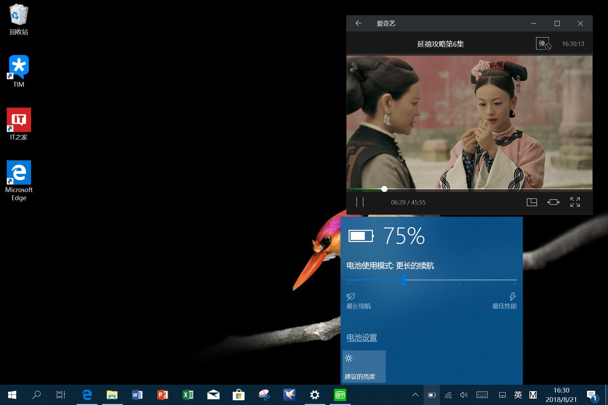The image size is (608, 405).
Task: Maximize the iQiyi window
Action: pyautogui.click(x=557, y=23)
